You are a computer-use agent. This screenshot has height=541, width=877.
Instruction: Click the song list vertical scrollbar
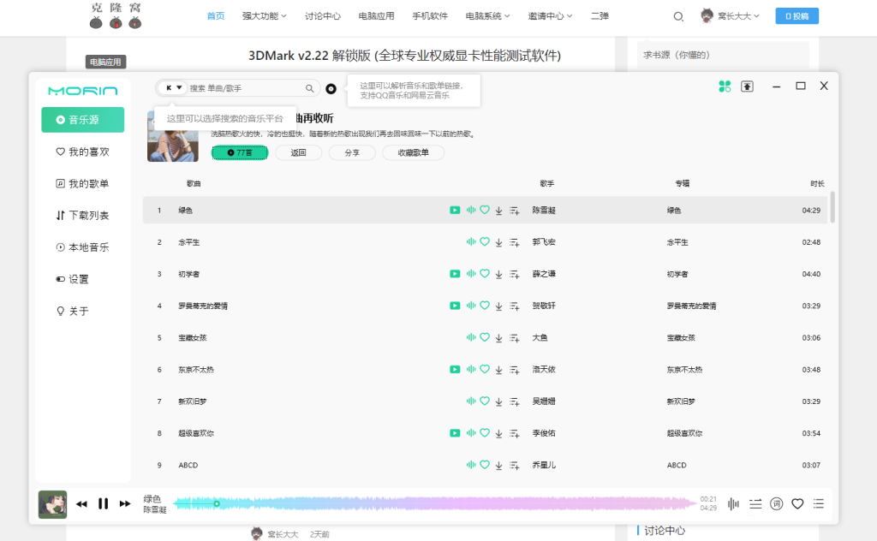(x=832, y=207)
